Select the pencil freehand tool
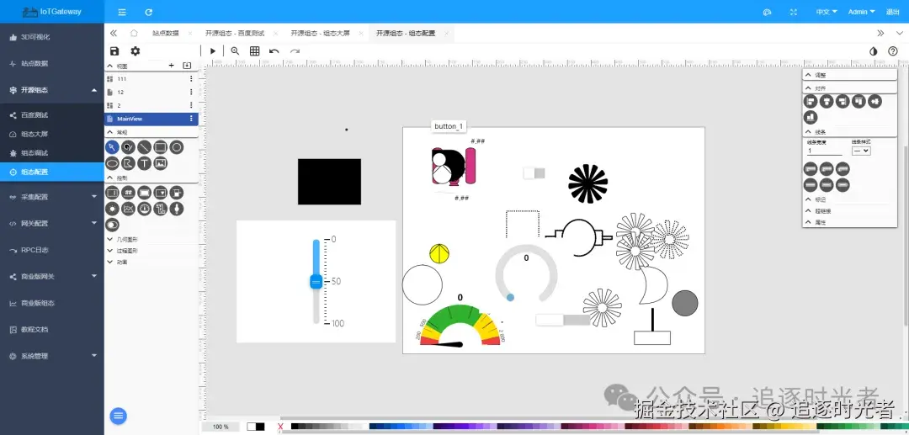Screen dimensions: 909x435 [128, 147]
